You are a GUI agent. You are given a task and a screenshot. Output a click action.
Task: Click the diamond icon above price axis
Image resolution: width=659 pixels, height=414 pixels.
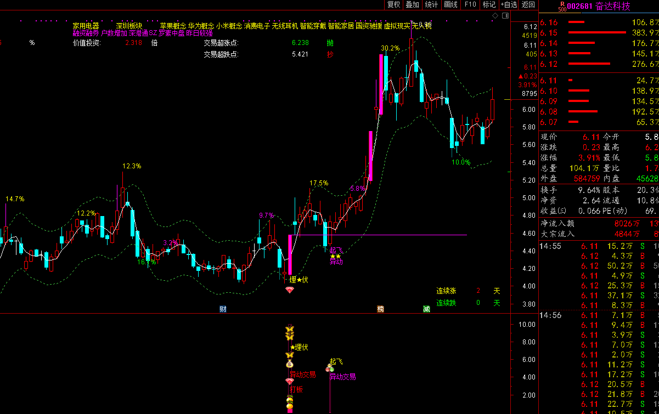496,16
